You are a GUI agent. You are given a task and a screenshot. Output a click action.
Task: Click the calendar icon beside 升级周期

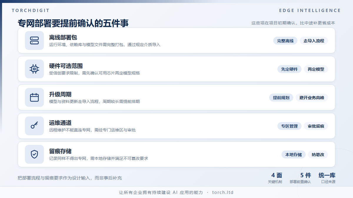[x=34, y=97]
